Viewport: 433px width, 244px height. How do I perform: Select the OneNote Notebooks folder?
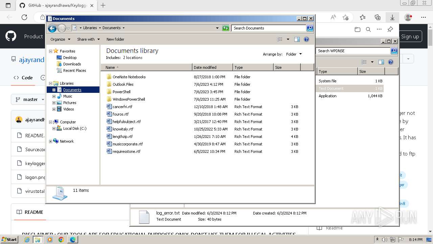129,77
